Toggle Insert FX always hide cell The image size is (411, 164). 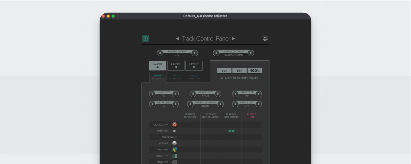(x=251, y=156)
